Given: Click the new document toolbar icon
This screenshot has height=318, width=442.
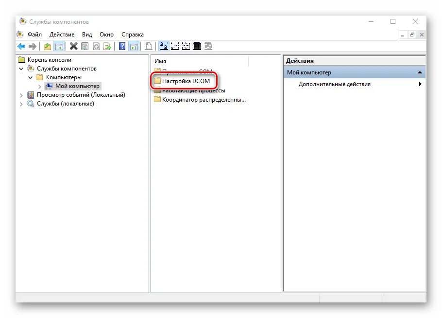Looking at the screenshot, I should [148, 46].
